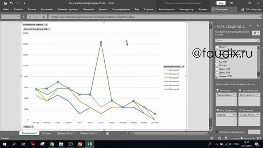Click the confirm checkmark icon in formula bar

click(37, 17)
